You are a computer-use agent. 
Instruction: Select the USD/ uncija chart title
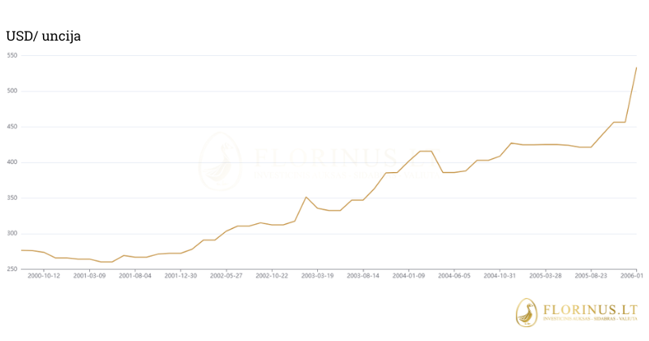(44, 36)
